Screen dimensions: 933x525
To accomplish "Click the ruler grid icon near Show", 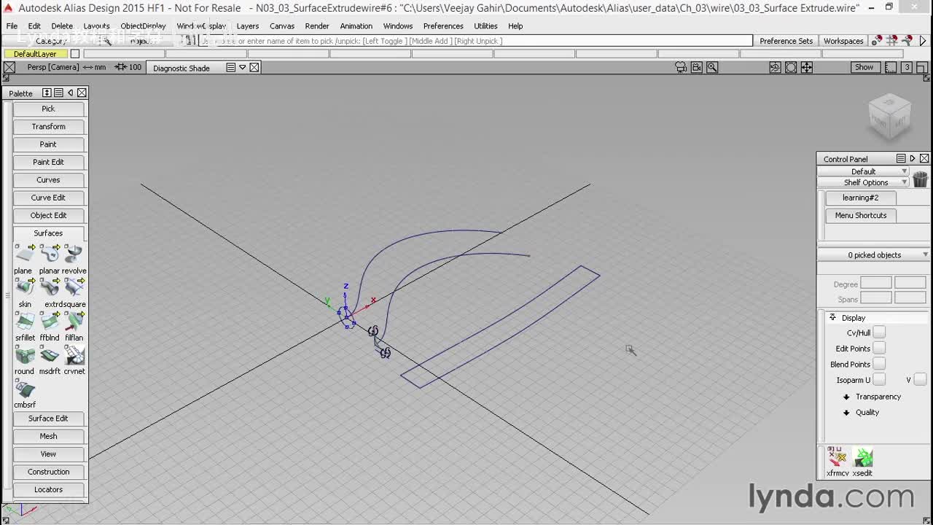I will [891, 67].
